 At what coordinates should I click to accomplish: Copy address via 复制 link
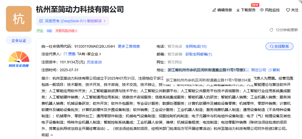click(276, 70)
